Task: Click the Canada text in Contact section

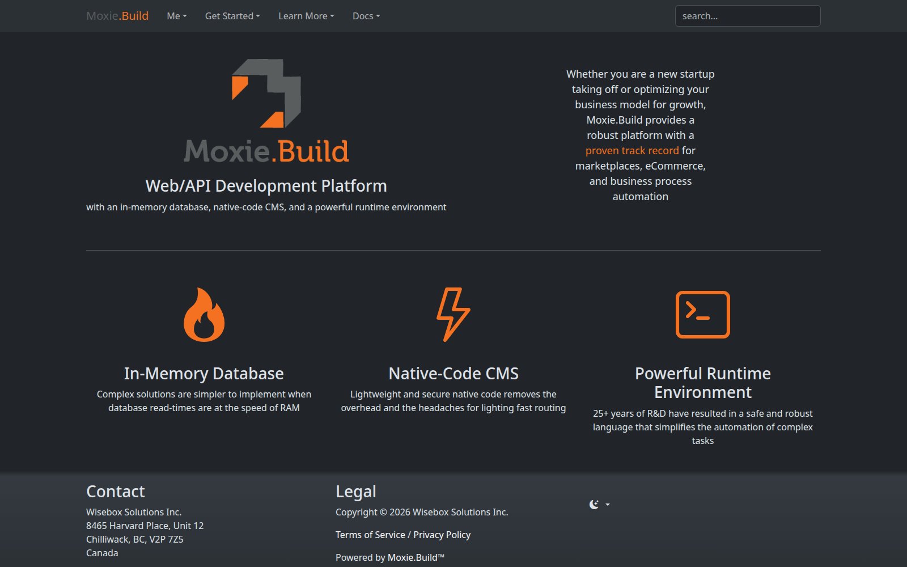Action: click(102, 553)
